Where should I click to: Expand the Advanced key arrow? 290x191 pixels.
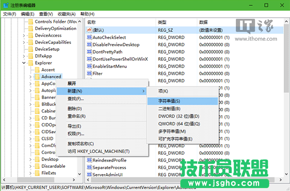pyautogui.click(x=30, y=76)
